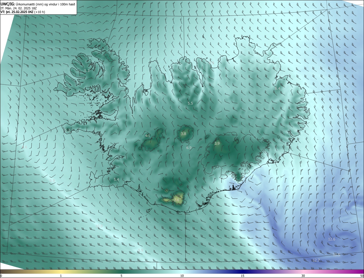364x278 pixels.
Task: Click the colorbar tick label 0
Action: tap(1, 276)
